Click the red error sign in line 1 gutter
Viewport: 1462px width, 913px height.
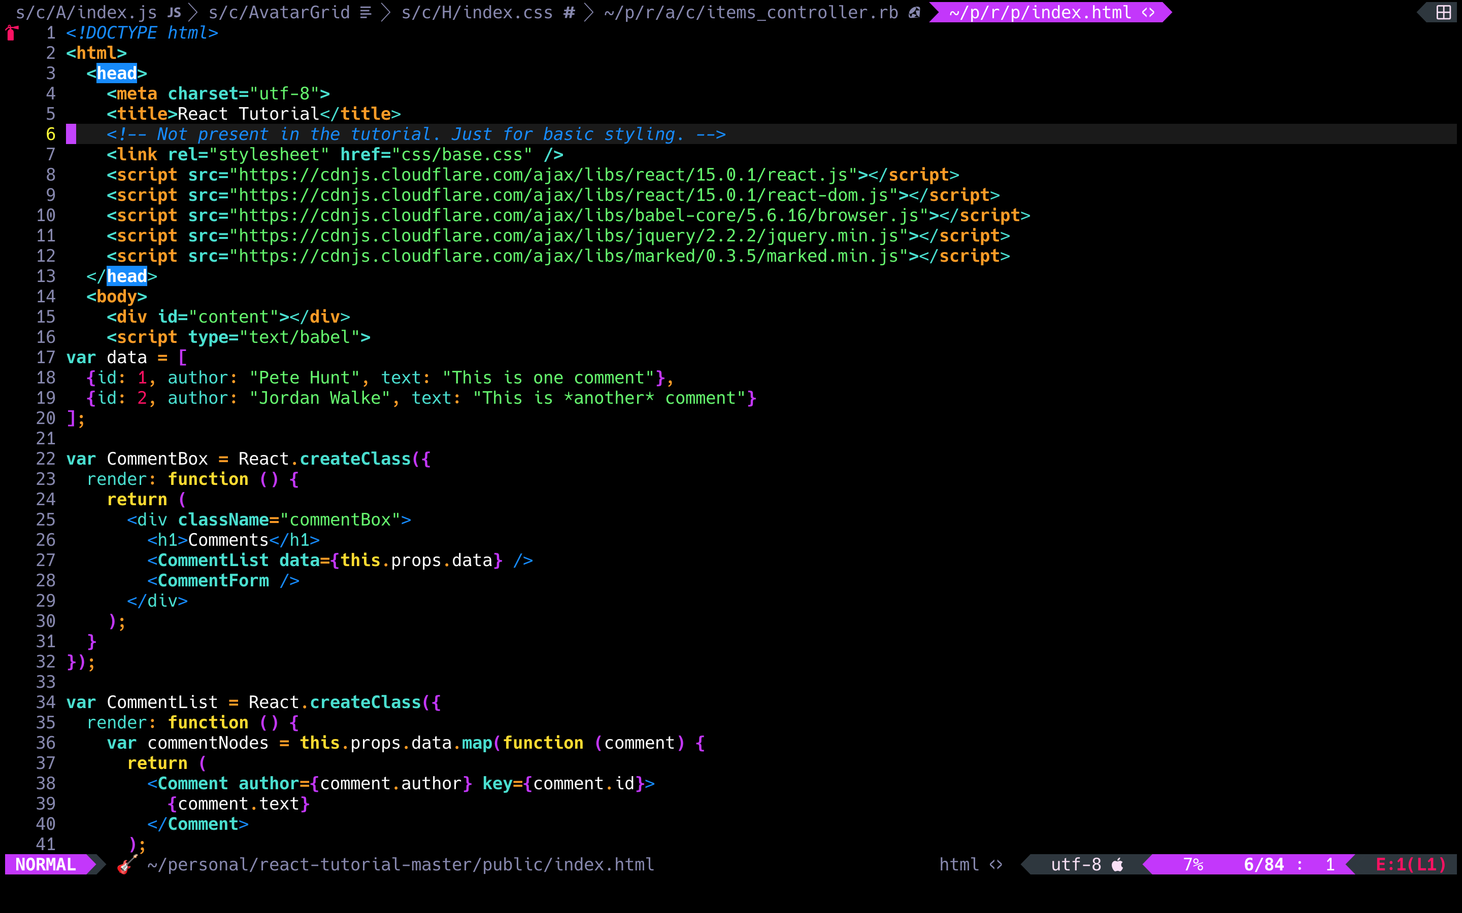coord(12,32)
